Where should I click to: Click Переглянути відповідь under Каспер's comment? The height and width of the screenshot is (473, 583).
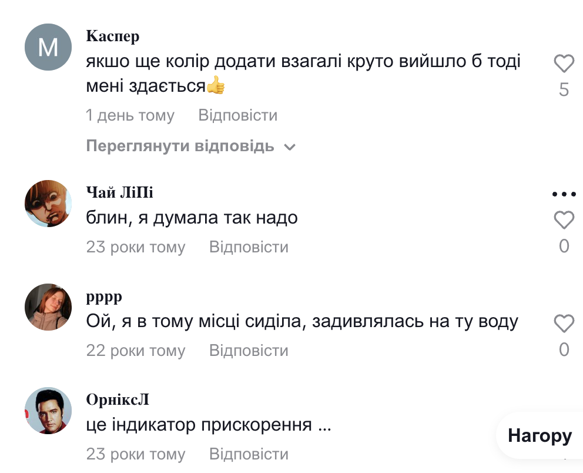click(180, 146)
